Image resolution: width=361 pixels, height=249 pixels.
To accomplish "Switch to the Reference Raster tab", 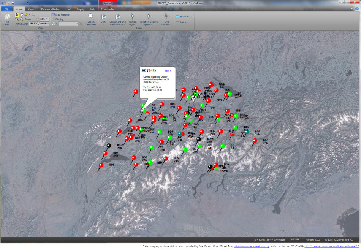I will pos(49,9).
